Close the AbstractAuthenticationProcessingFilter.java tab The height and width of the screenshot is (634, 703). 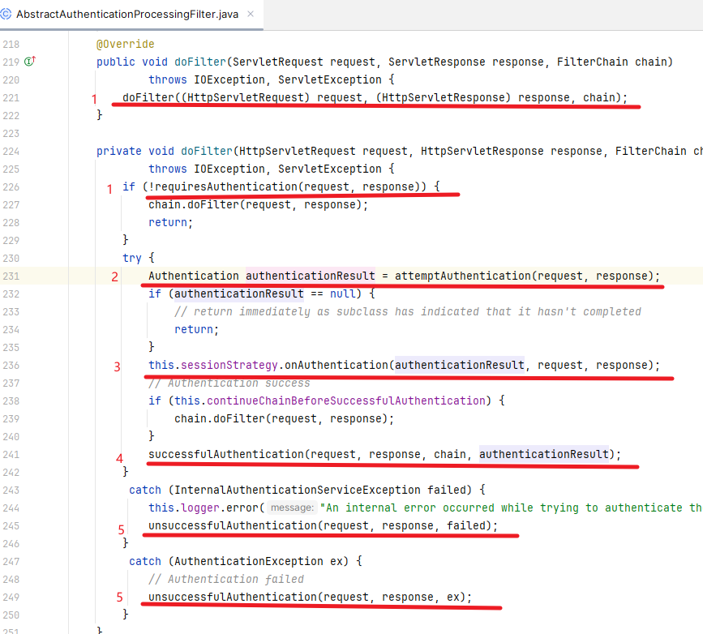250,15
